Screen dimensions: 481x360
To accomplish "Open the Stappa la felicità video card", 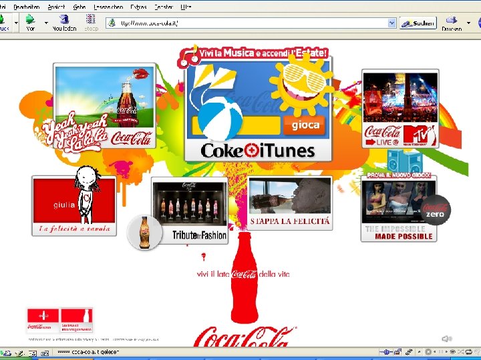I will click(x=290, y=203).
